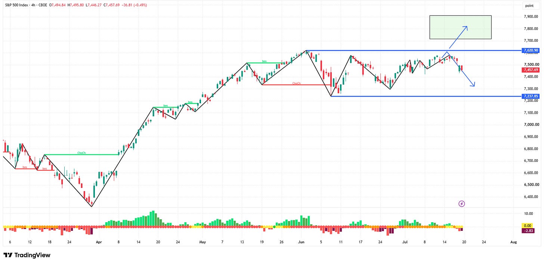Click the 7,800.00 price axis label
The image size is (544, 264).
[531, 29]
